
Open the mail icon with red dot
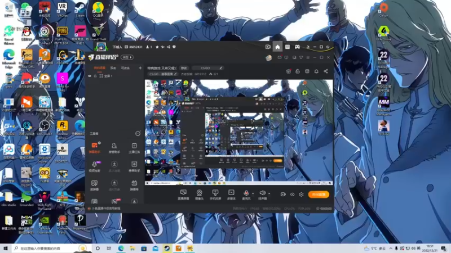pos(280,58)
